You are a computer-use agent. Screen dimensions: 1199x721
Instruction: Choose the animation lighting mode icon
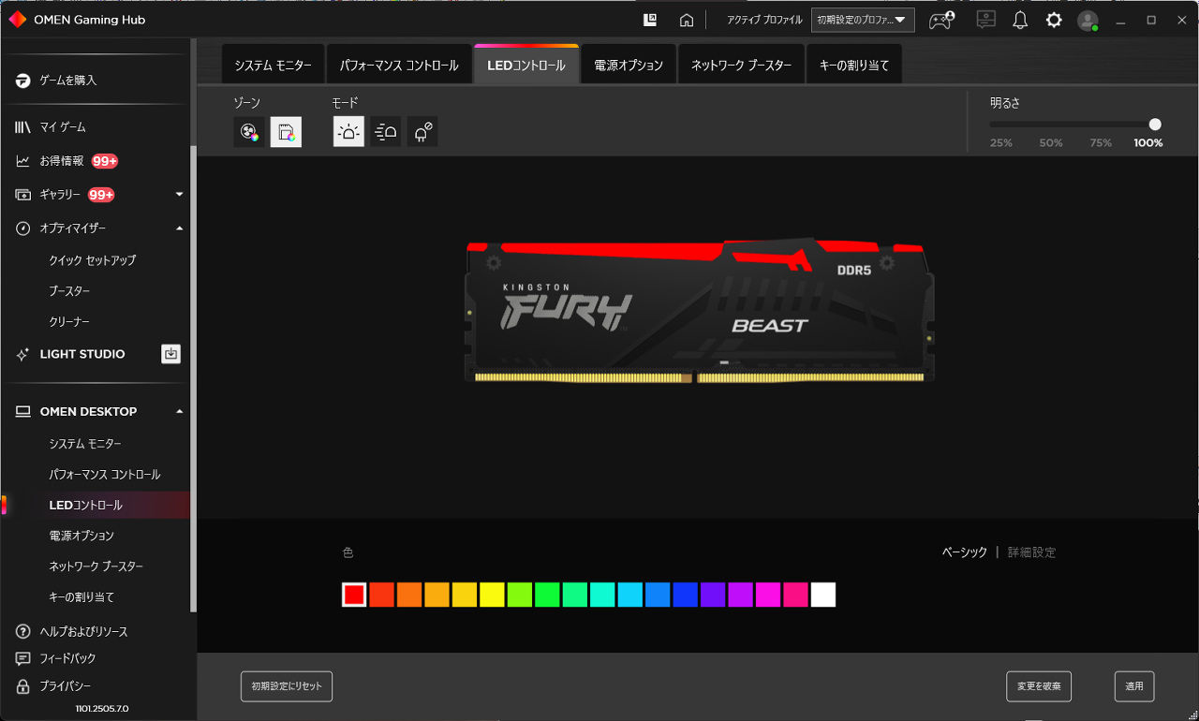point(386,132)
